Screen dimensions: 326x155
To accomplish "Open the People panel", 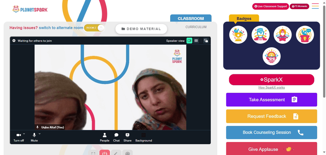I will (x=105, y=137).
